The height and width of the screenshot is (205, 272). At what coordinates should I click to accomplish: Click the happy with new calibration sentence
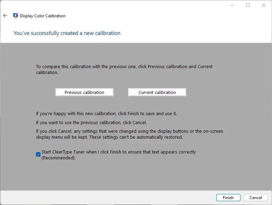[x=106, y=114]
